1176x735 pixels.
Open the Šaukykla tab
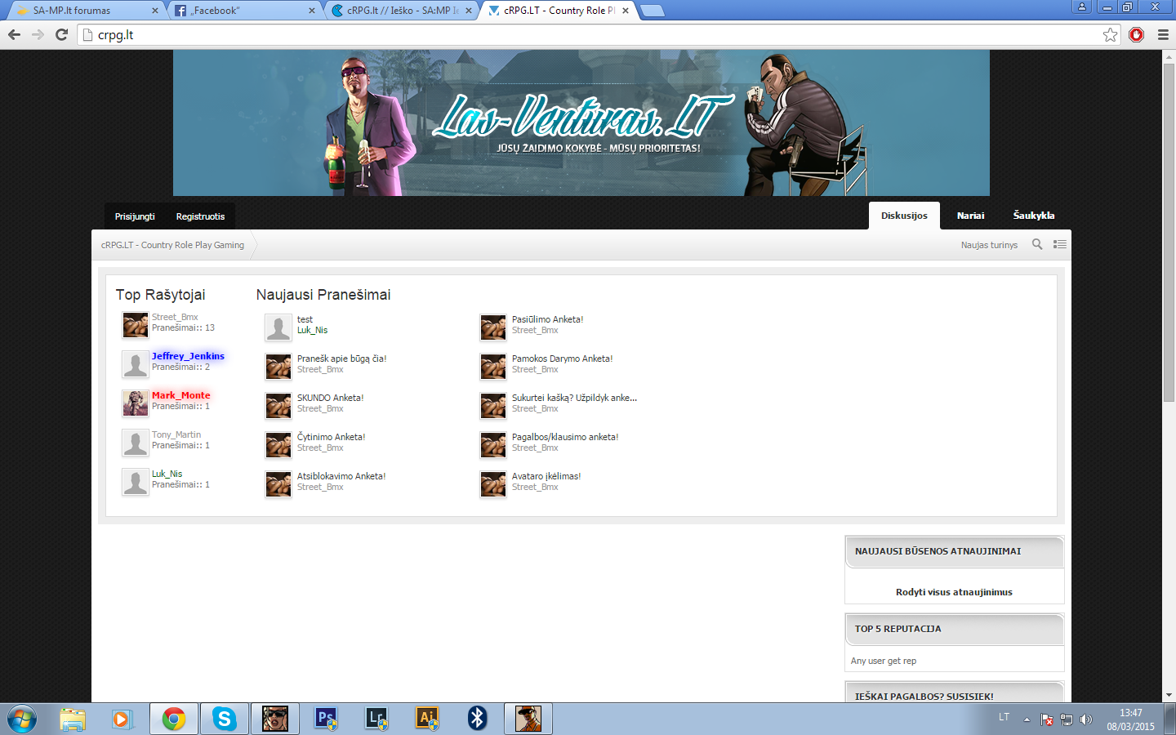(x=1034, y=216)
